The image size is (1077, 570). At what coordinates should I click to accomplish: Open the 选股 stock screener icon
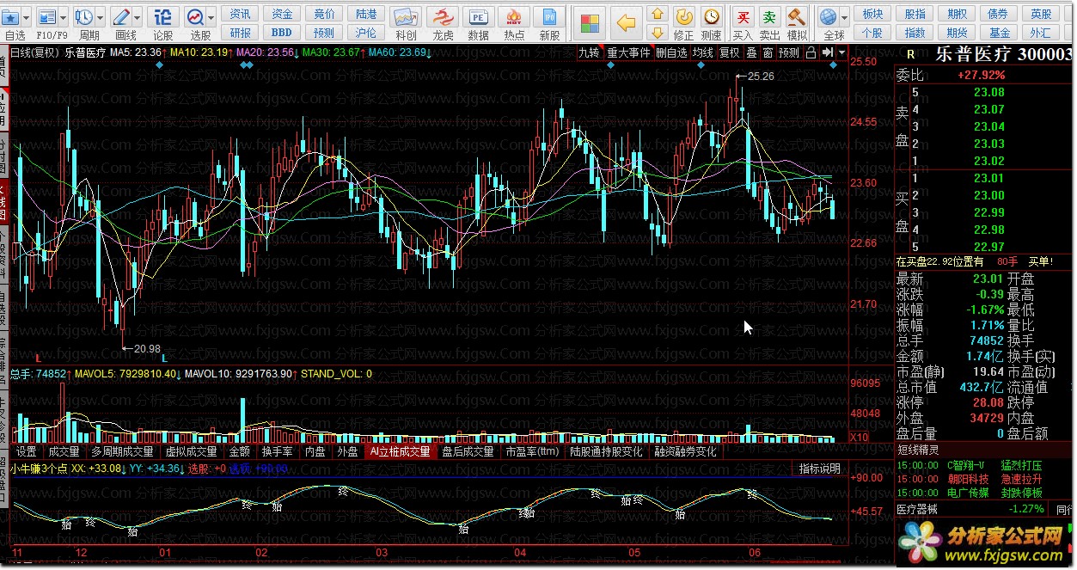coord(195,17)
